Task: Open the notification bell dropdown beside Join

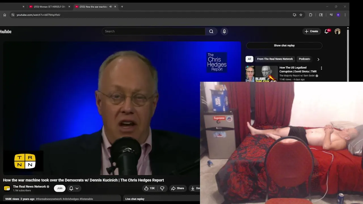Action: point(74,188)
